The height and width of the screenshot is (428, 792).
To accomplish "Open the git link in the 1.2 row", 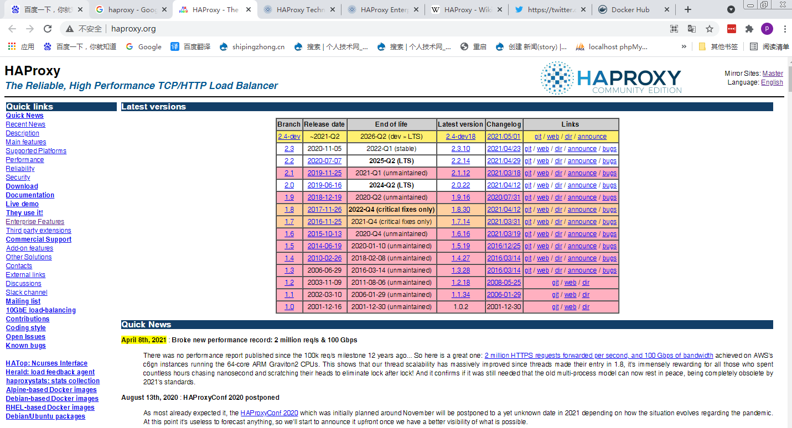I will pos(555,283).
